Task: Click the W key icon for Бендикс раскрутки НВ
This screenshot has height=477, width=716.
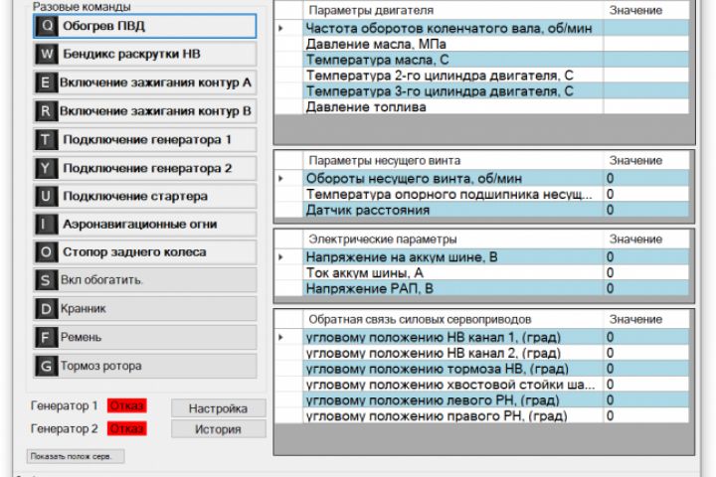Action: pyautogui.click(x=46, y=54)
